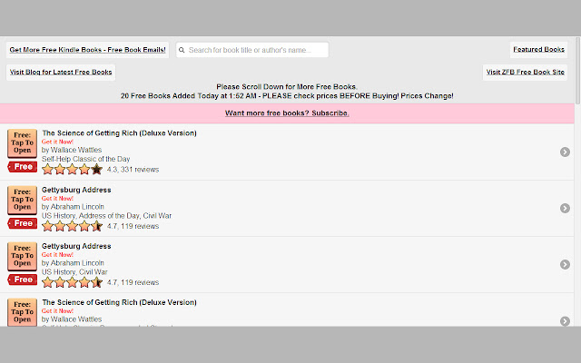Click the red Free tag on Address of the Day row
The height and width of the screenshot is (363, 581).
coord(23,223)
